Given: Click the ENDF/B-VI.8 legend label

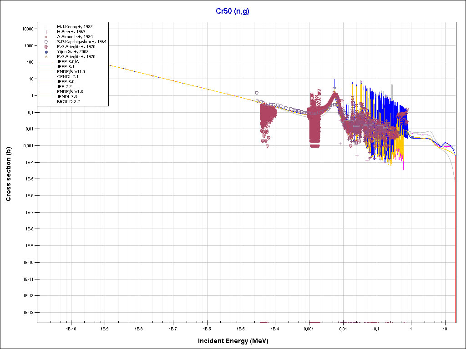Looking at the screenshot, I should click(70, 92).
